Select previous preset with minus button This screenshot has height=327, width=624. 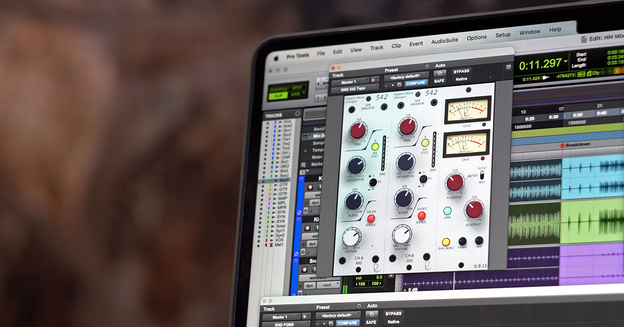point(386,85)
